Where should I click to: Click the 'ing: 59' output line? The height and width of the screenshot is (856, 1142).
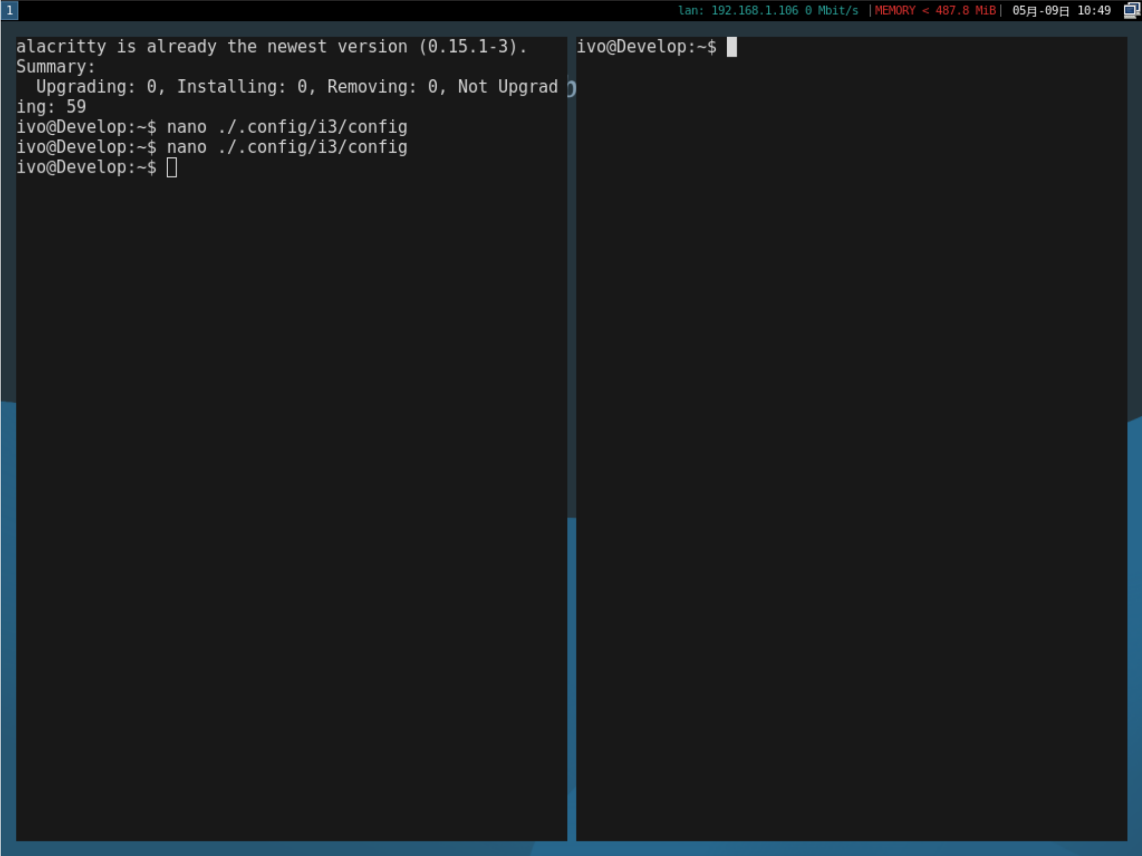click(x=51, y=106)
